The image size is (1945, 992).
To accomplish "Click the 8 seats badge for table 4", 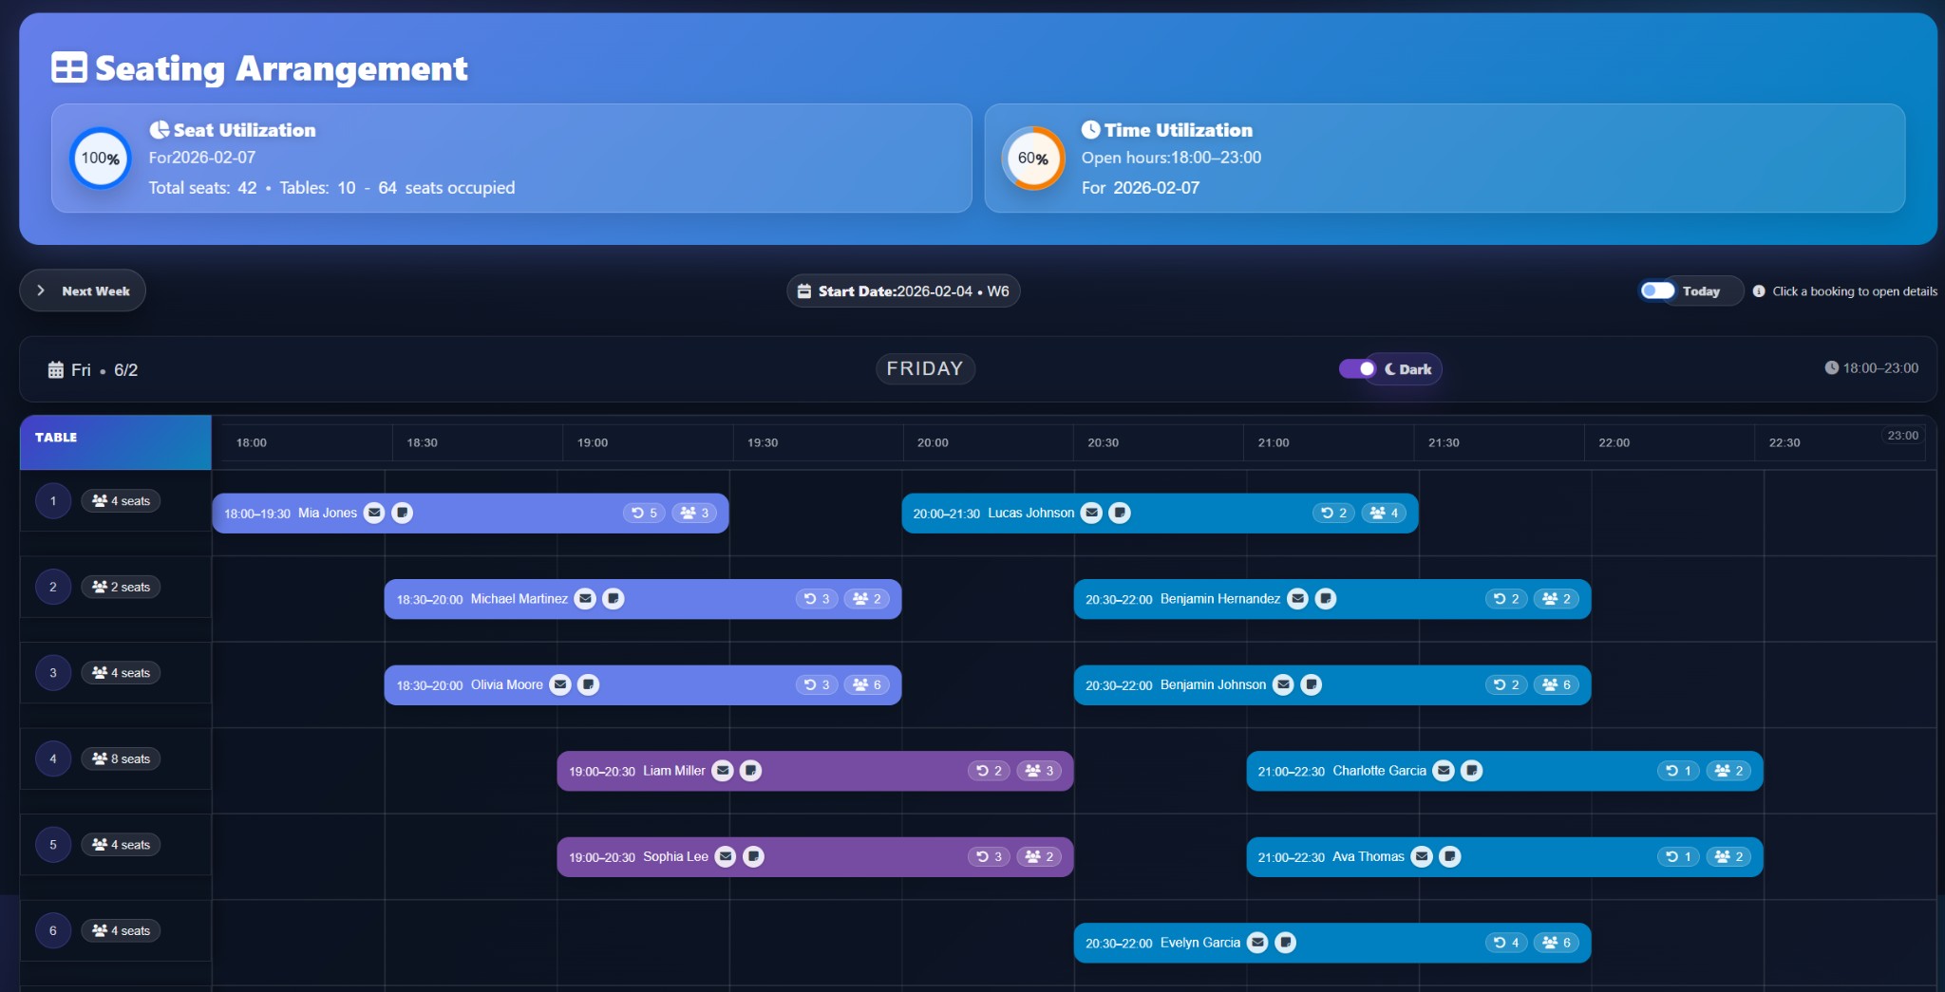I will [121, 758].
